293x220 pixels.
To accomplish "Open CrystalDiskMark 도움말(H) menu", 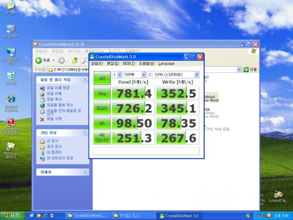I will tap(146, 63).
